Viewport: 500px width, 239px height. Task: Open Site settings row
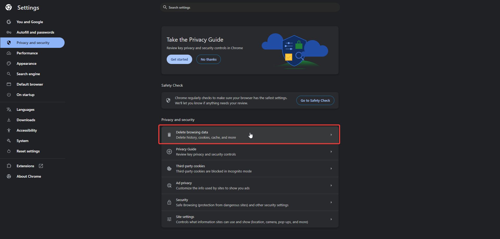[x=250, y=219]
